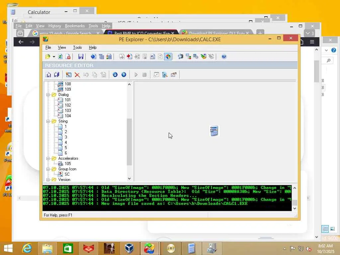Image resolution: width=340 pixels, height=255 pixels.
Task: Select String resource 3
Action: coord(66,137)
